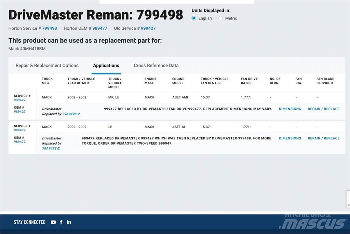
Task: Click the Truck / Vehicle Year of MFR header
Action: pyautogui.click(x=81, y=81)
